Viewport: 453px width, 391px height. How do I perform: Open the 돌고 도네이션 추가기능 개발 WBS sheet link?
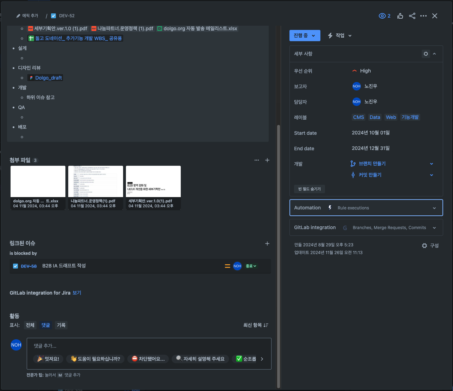point(75,38)
